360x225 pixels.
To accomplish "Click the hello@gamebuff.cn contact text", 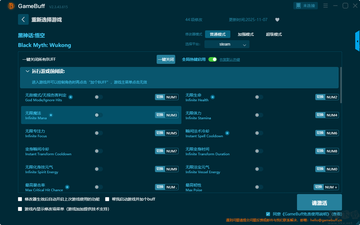I will [326, 220].
